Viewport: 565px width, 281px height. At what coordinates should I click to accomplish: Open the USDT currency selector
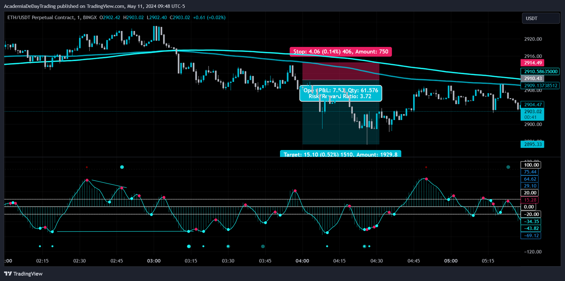click(540, 18)
